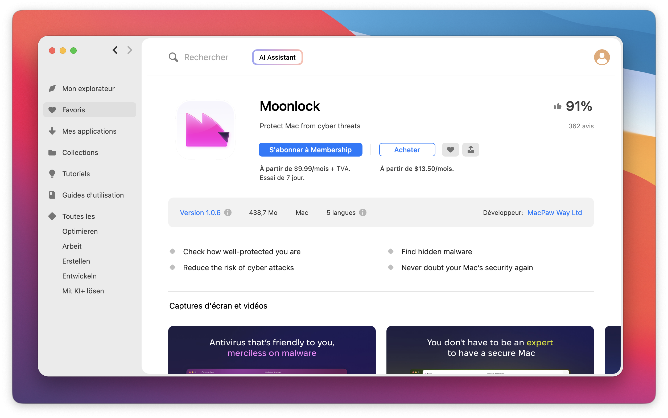The image size is (668, 418).
Task: Click the yellow minimize window button
Action: point(63,50)
